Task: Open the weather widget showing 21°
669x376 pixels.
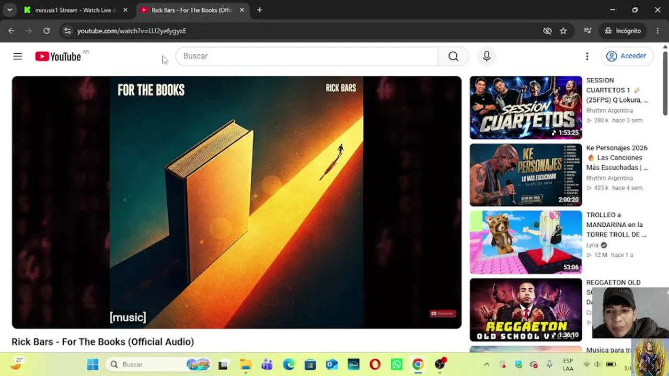Action: pos(17,363)
